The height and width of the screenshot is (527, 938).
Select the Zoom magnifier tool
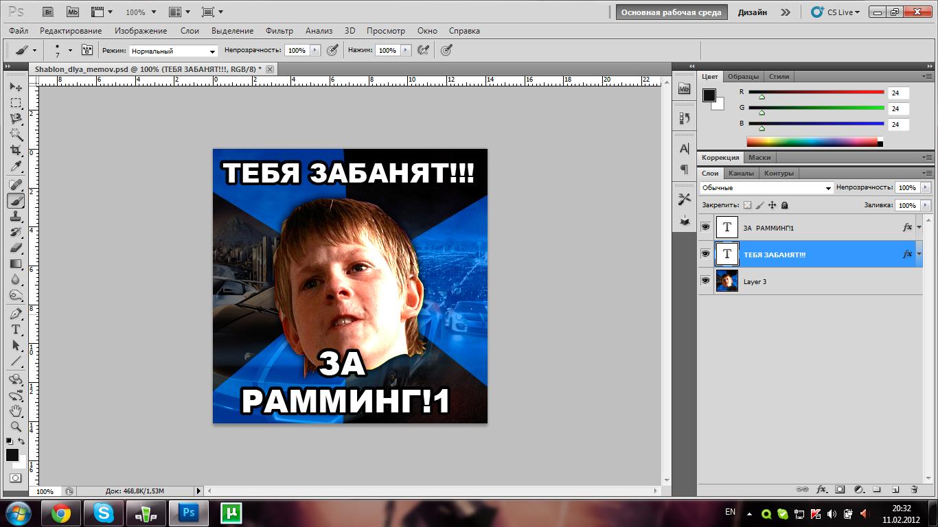point(16,427)
